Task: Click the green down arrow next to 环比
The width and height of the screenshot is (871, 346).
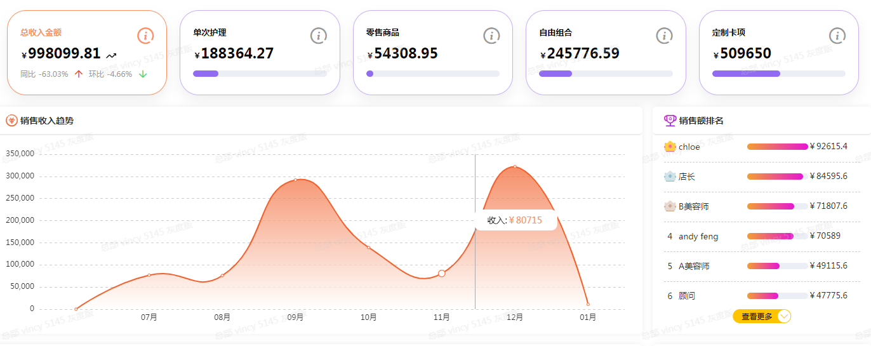Action: tap(143, 74)
